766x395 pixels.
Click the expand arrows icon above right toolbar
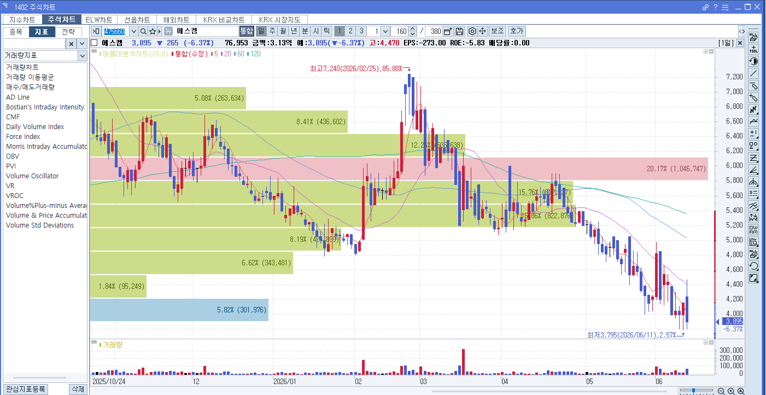741,31
